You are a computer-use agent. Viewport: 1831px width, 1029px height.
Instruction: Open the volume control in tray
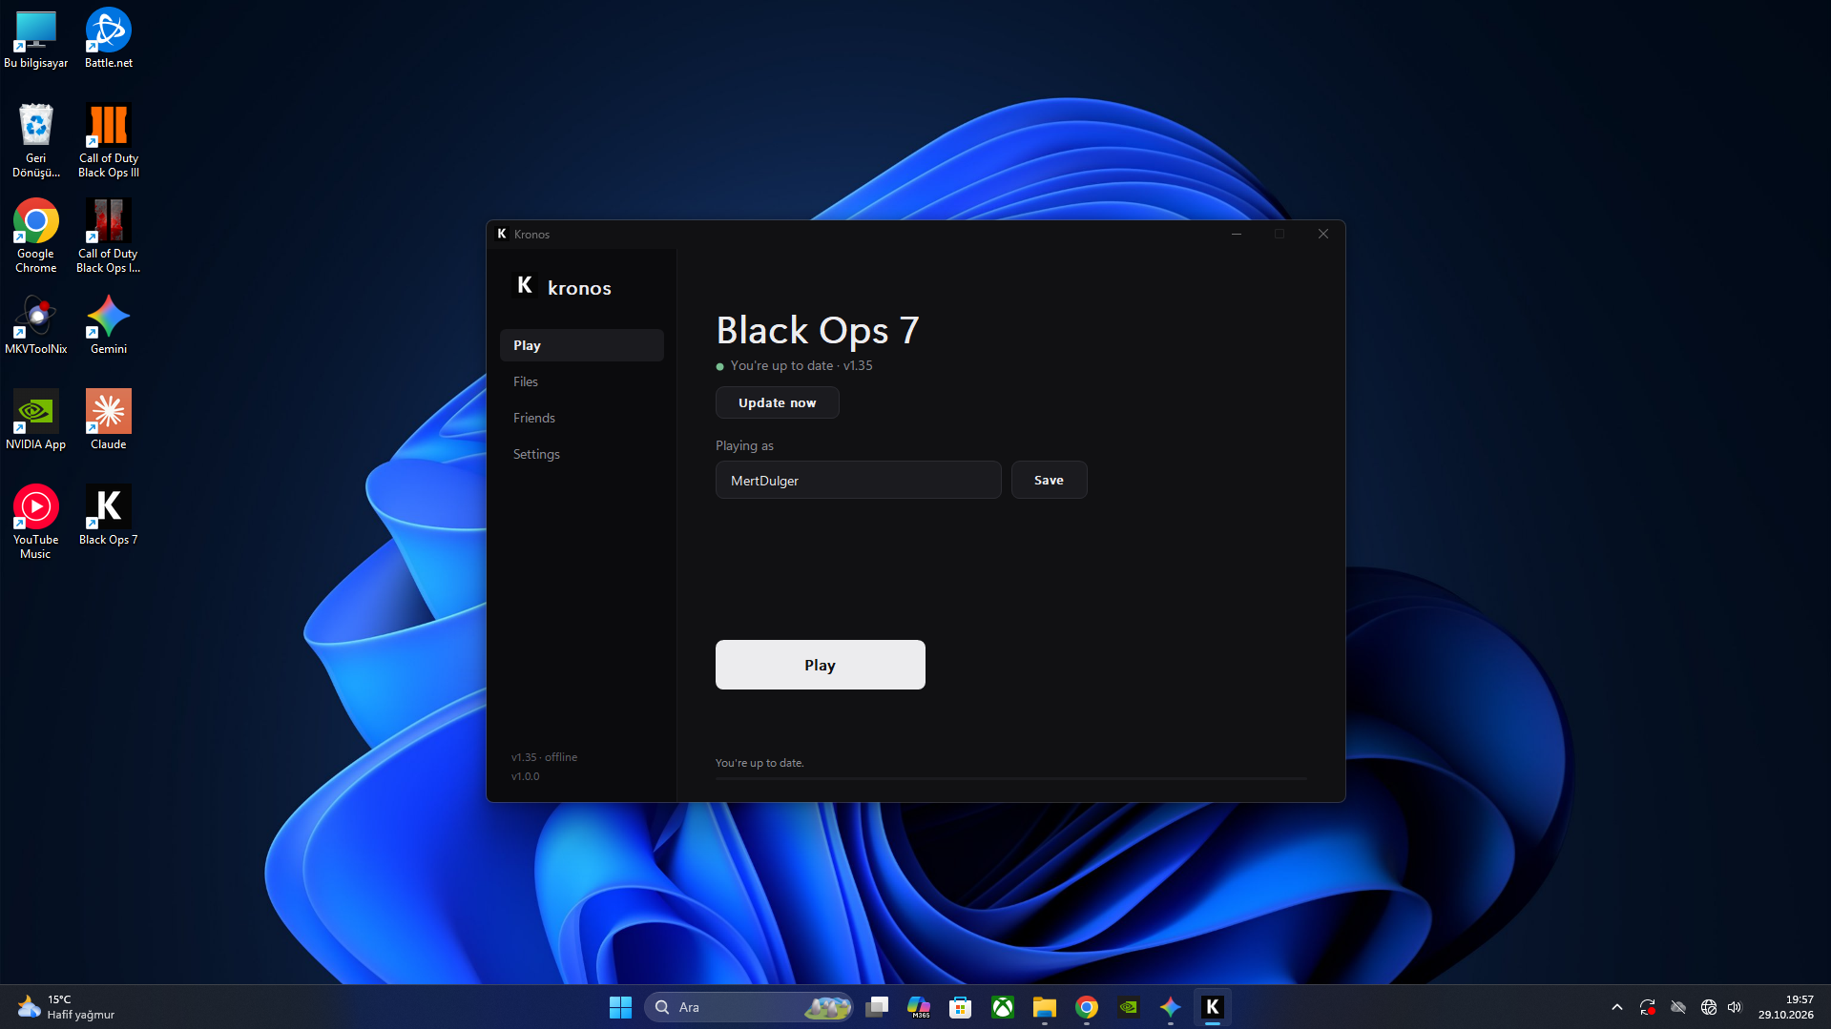point(1735,1007)
